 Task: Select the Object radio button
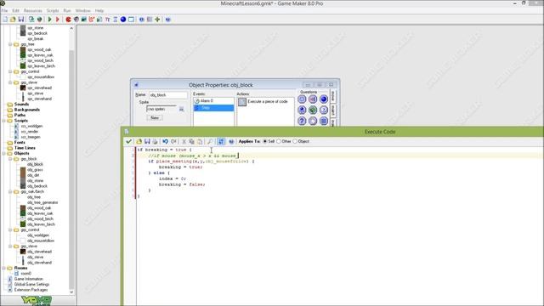295,141
